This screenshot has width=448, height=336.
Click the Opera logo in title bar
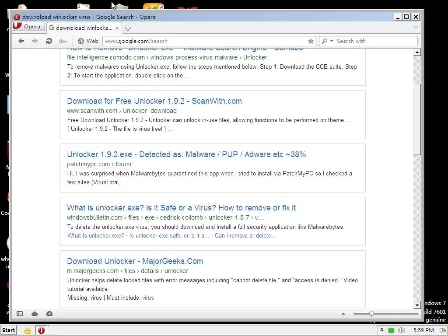17,17
